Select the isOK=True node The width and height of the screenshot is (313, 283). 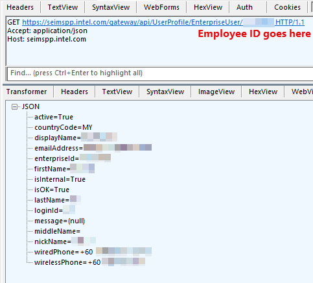point(52,190)
